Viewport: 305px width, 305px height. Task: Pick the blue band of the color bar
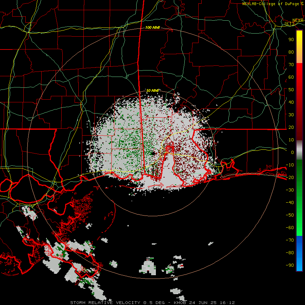pos(299,253)
